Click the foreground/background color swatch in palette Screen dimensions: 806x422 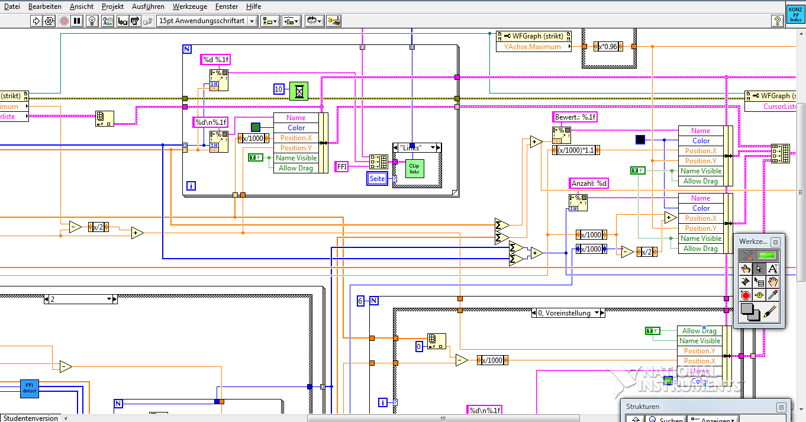point(751,311)
